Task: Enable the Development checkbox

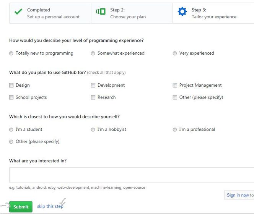Action: 93,85
